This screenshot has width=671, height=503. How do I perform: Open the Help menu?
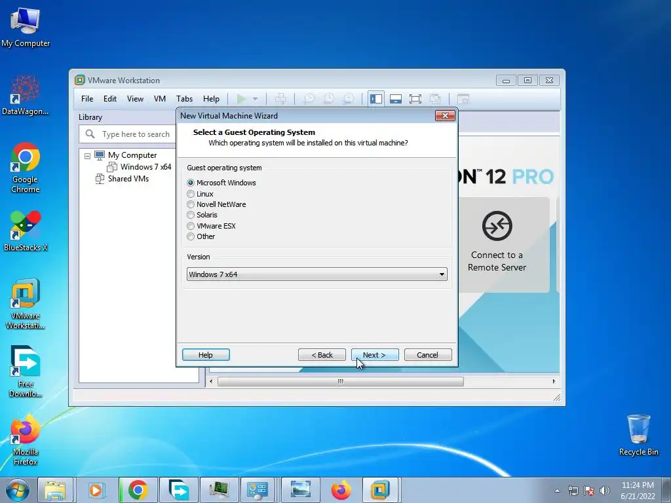[x=211, y=99]
